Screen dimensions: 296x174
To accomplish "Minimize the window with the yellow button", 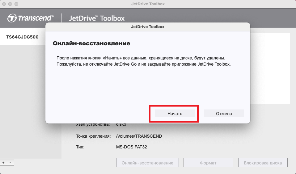I will (10, 4).
